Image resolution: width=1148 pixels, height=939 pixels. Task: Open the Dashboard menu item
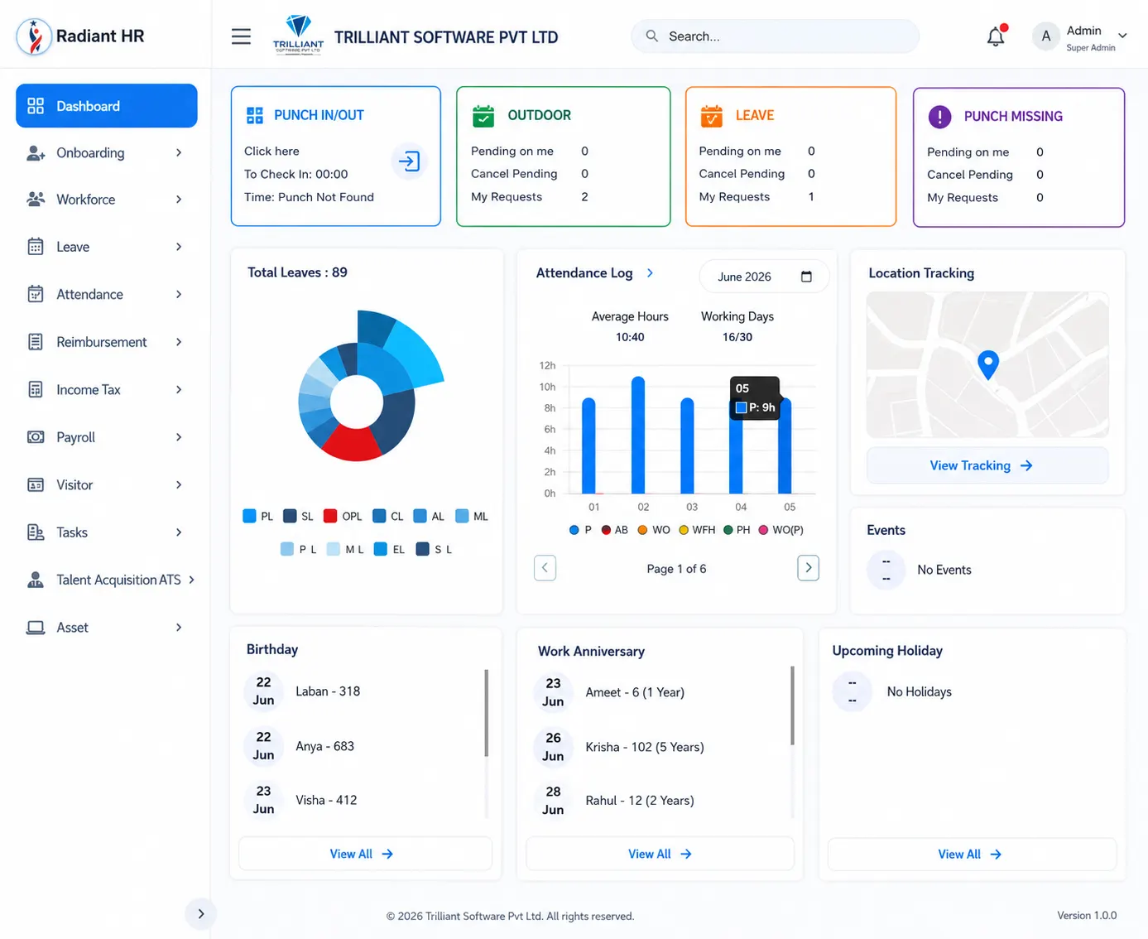107,106
